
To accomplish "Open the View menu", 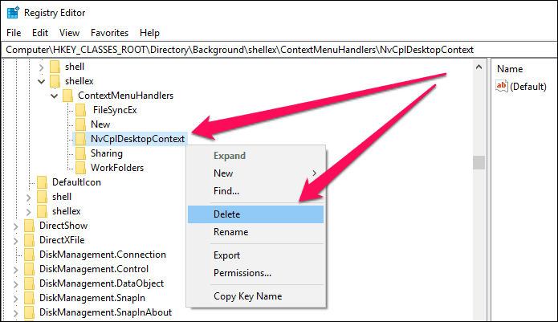I will pyautogui.click(x=69, y=33).
